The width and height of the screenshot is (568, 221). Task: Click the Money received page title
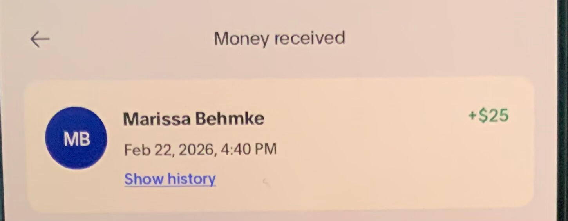(x=279, y=39)
